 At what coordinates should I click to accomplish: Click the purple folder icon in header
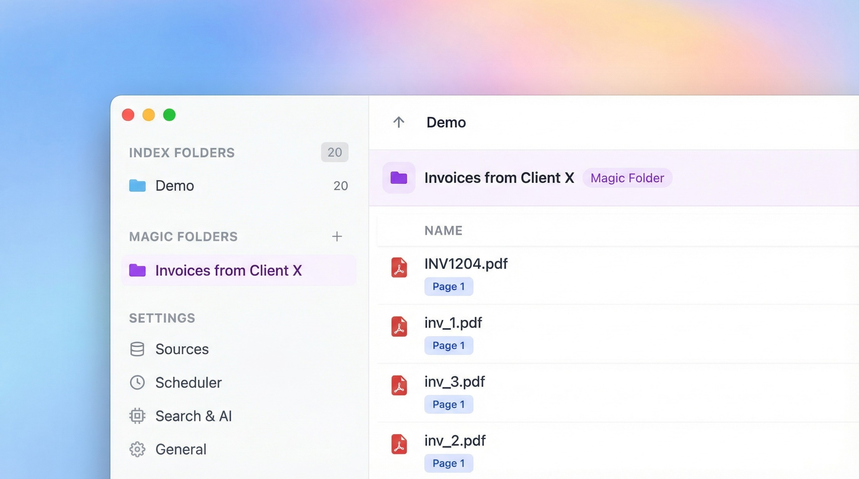coord(399,177)
